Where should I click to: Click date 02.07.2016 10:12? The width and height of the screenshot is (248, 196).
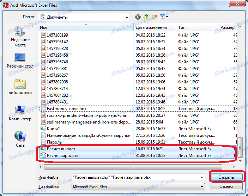click(x=150, y=109)
